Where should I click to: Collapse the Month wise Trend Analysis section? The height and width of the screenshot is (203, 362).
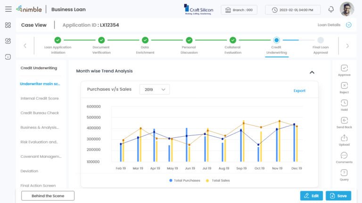coord(312,72)
